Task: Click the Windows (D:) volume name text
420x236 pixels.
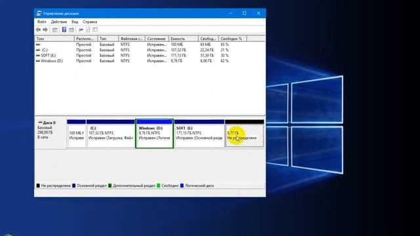Action: pos(52,61)
